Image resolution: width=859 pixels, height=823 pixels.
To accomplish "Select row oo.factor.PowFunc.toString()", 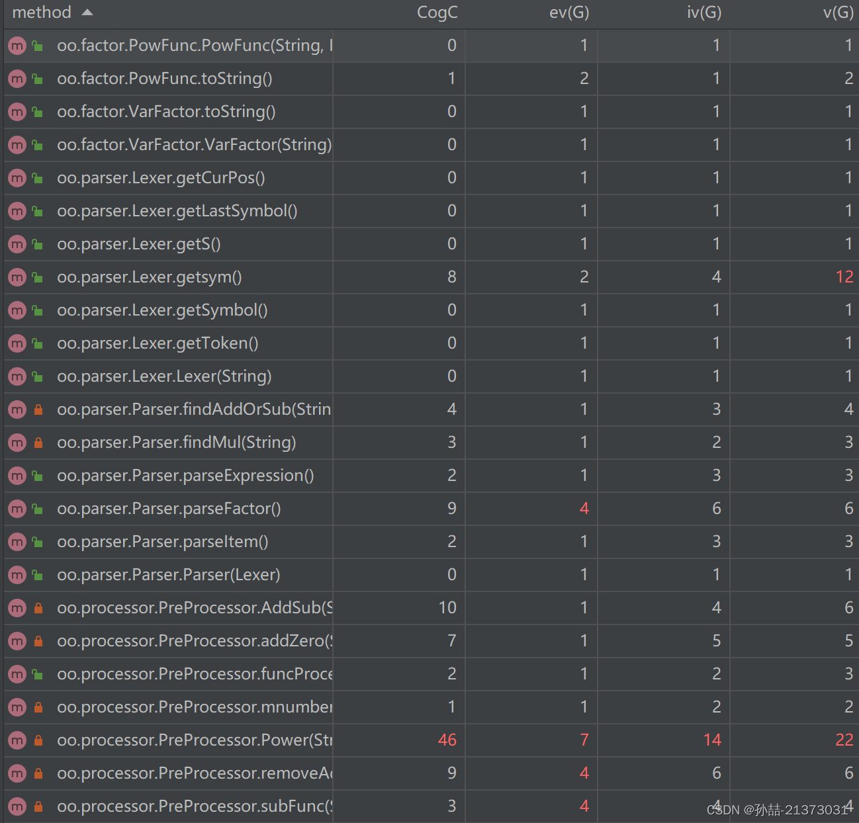I will (431, 79).
